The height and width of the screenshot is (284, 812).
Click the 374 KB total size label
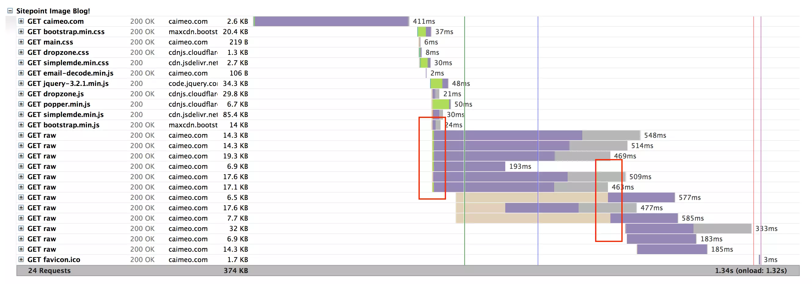pos(236,271)
